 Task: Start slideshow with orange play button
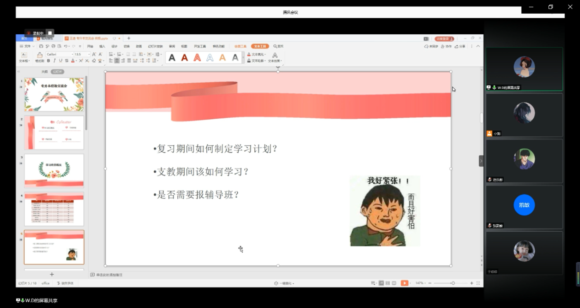pyautogui.click(x=404, y=283)
